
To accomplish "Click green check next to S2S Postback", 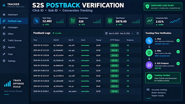I will pos(178,64).
